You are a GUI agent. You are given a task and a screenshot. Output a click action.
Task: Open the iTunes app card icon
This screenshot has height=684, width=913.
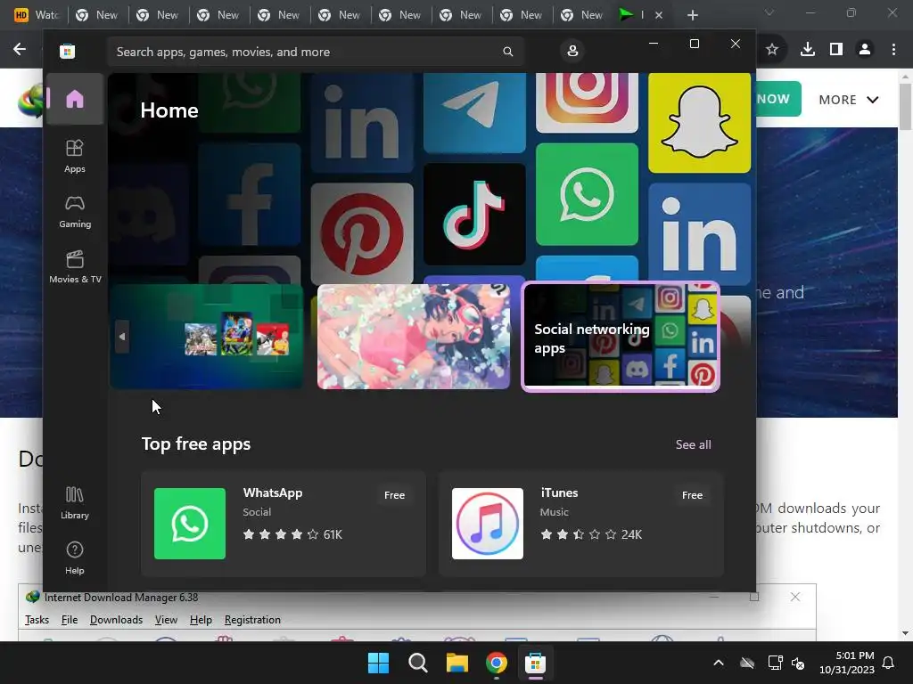(x=488, y=524)
